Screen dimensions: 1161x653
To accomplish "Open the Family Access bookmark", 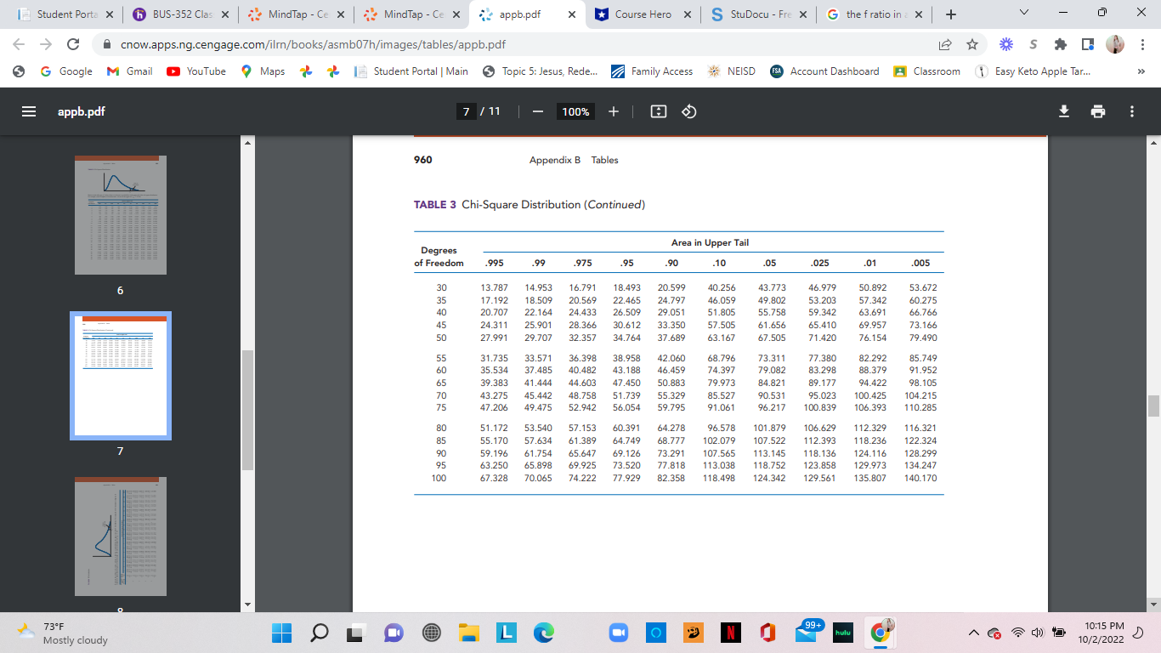I will pos(653,71).
